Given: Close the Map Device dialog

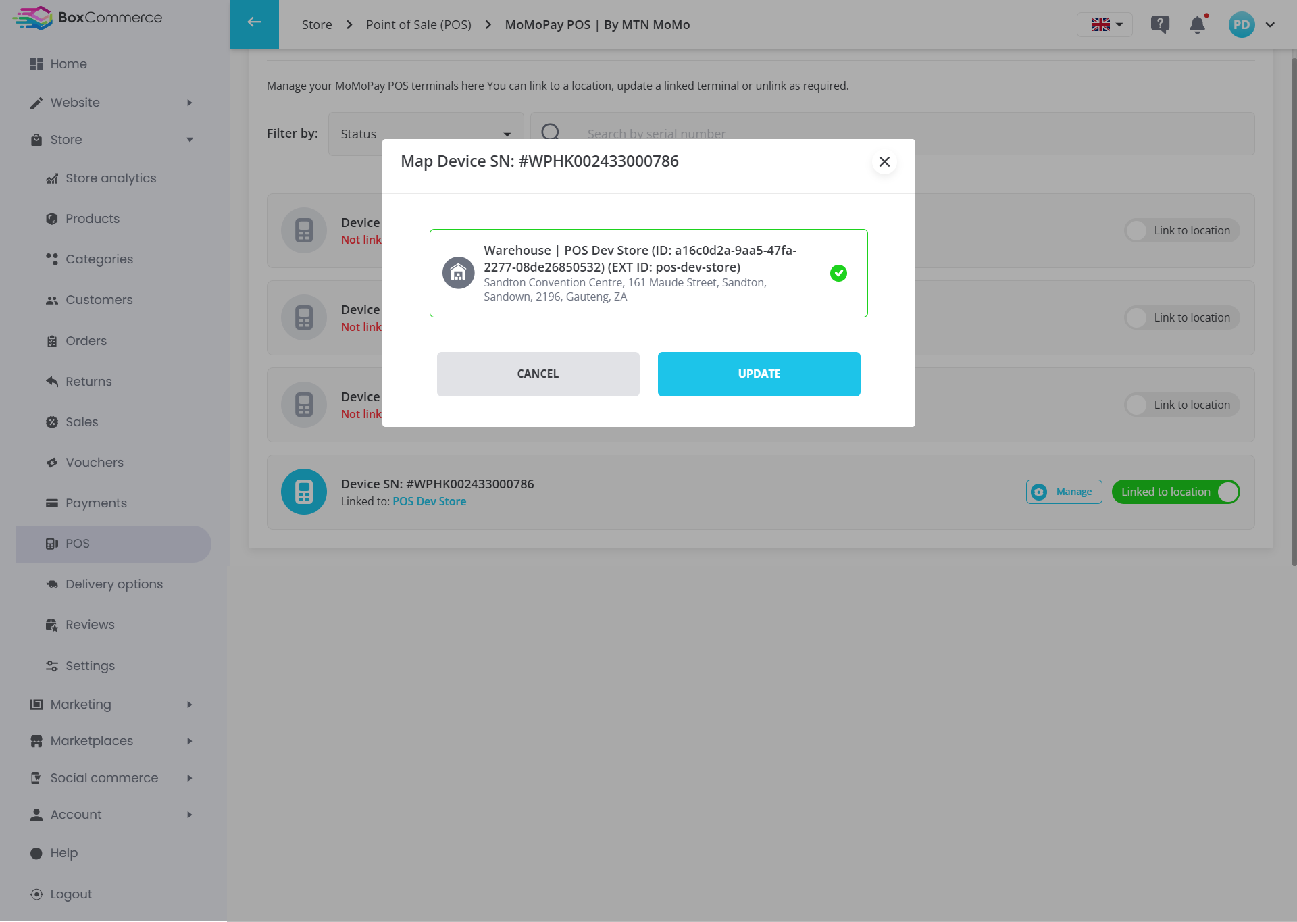Looking at the screenshot, I should [x=884, y=162].
